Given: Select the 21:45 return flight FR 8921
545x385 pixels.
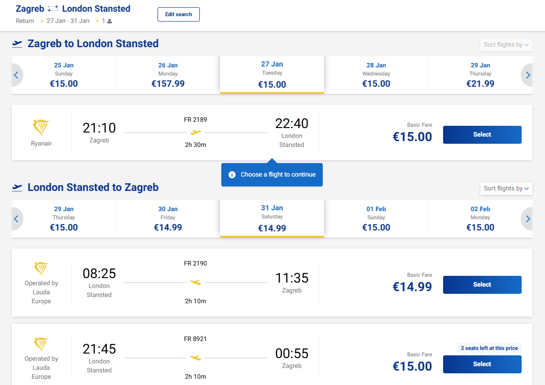Looking at the screenshot, I should click(x=482, y=364).
